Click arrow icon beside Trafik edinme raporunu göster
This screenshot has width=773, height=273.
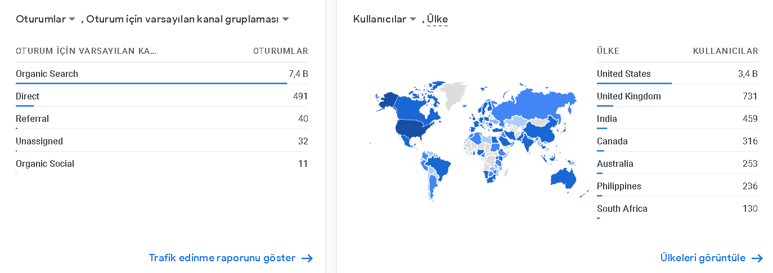click(307, 258)
